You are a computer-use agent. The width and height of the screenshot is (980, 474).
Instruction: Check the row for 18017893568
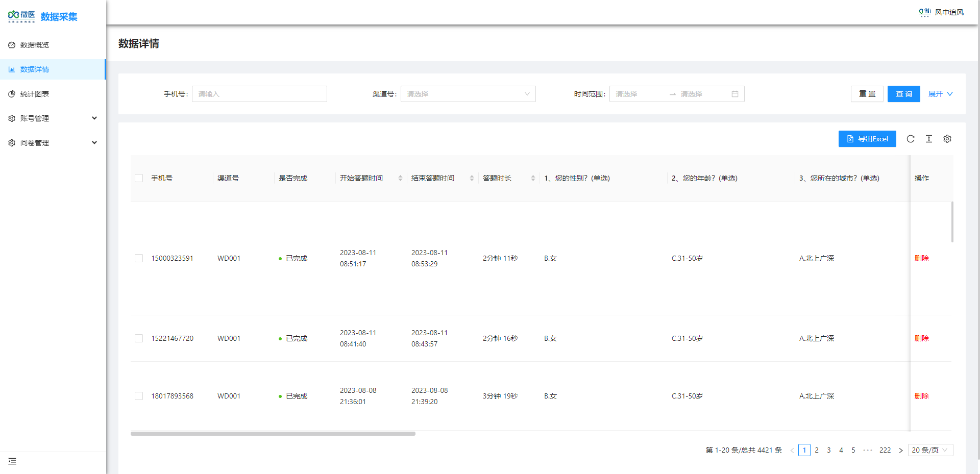coord(139,396)
